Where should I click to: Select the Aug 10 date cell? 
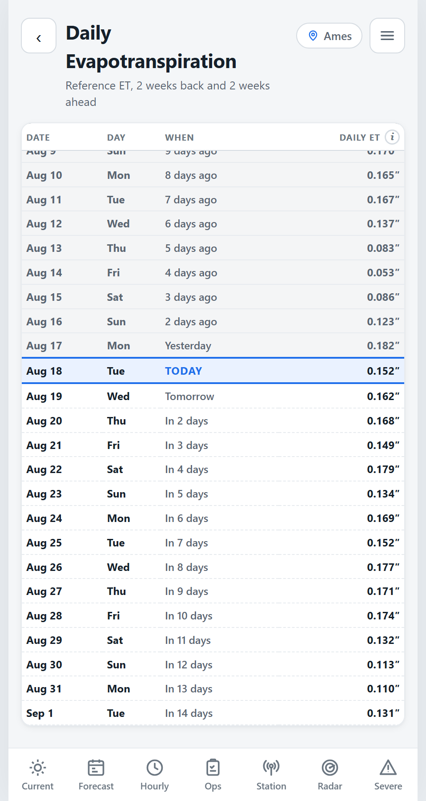point(44,175)
